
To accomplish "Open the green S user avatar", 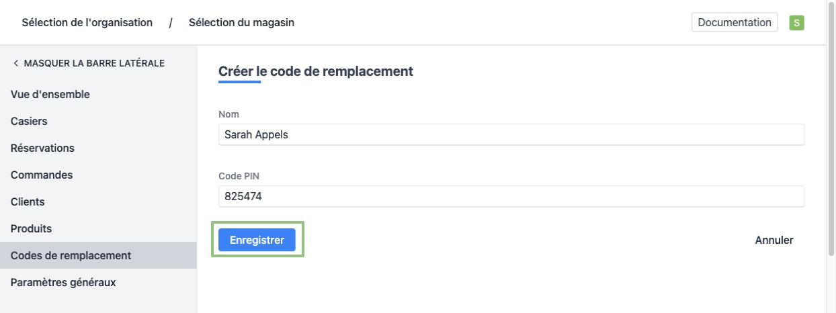I will pos(797,23).
